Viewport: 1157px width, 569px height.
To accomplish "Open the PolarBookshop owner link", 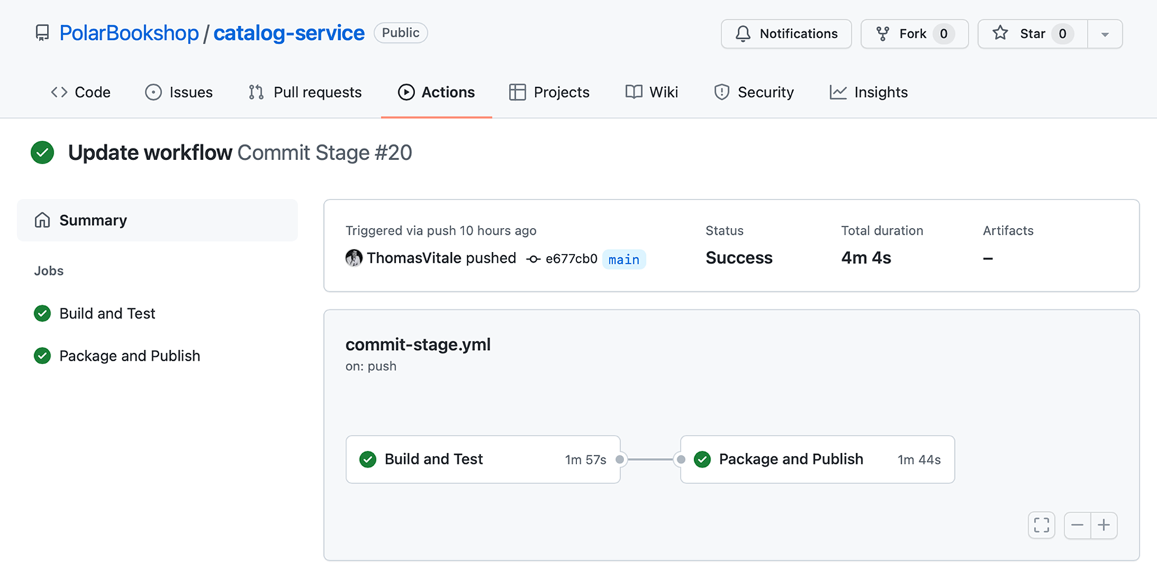I will (129, 33).
